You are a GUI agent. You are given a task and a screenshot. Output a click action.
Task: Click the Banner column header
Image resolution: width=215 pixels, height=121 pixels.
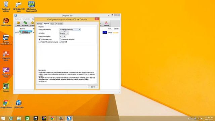tap(23, 29)
